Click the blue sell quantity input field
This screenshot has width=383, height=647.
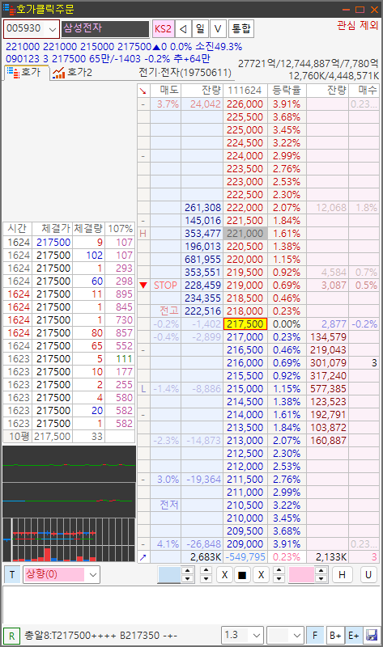[169, 575]
